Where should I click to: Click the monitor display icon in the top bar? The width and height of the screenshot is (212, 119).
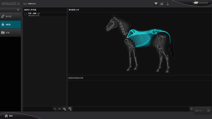(x=156, y=4)
